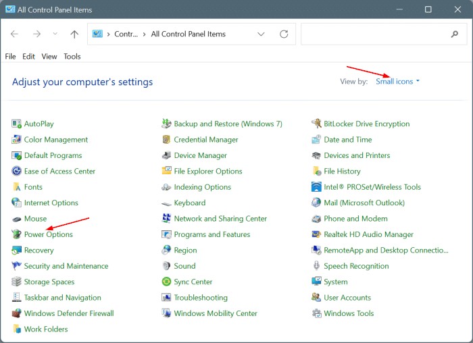
Task: Go back with the Back arrow
Action: (x=14, y=34)
